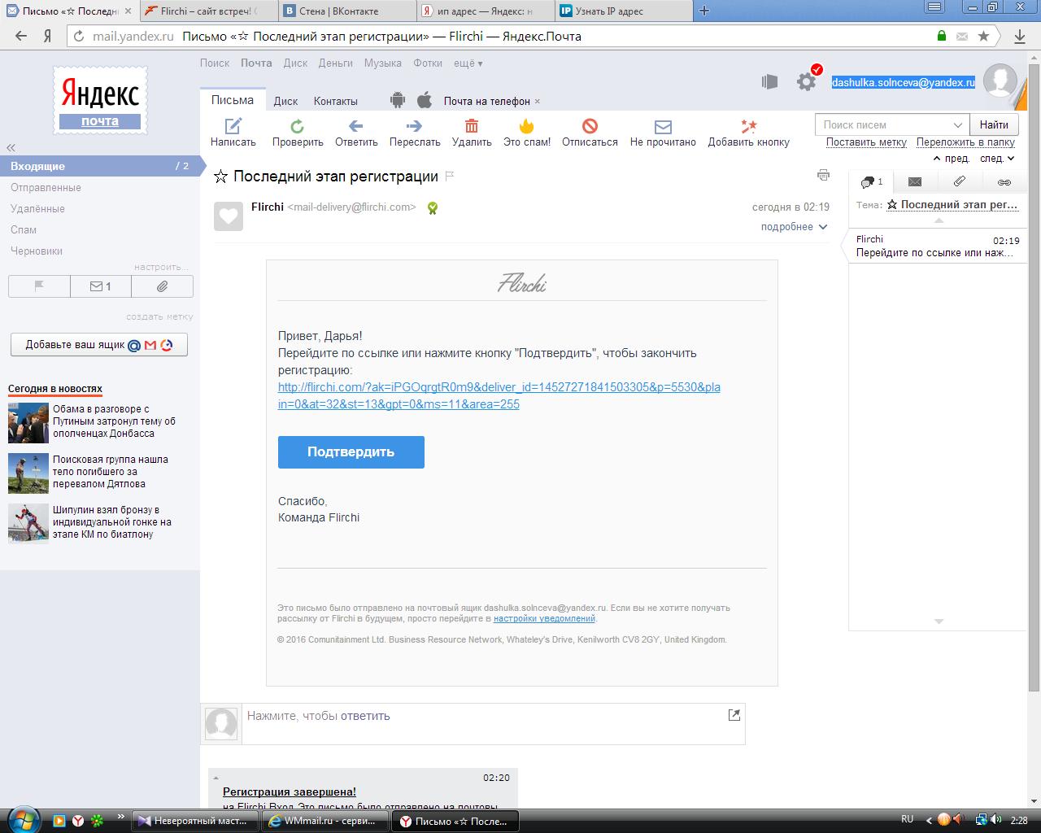The height and width of the screenshot is (833, 1041).
Task: Switch to the Диск tab
Action: pos(285,101)
